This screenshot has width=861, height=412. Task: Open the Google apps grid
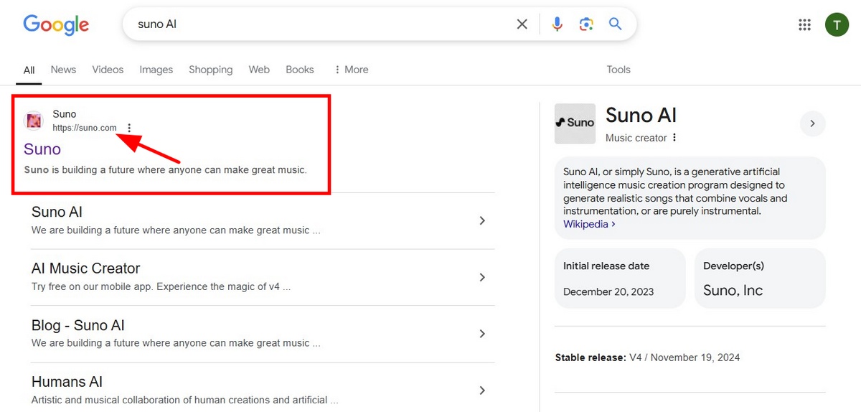click(x=804, y=25)
